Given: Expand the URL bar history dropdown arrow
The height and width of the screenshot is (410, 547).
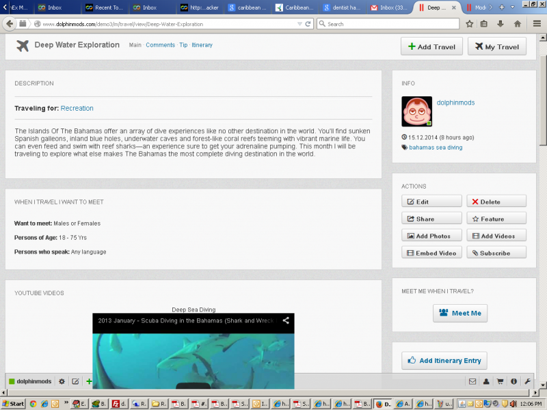Looking at the screenshot, I should tap(299, 24).
